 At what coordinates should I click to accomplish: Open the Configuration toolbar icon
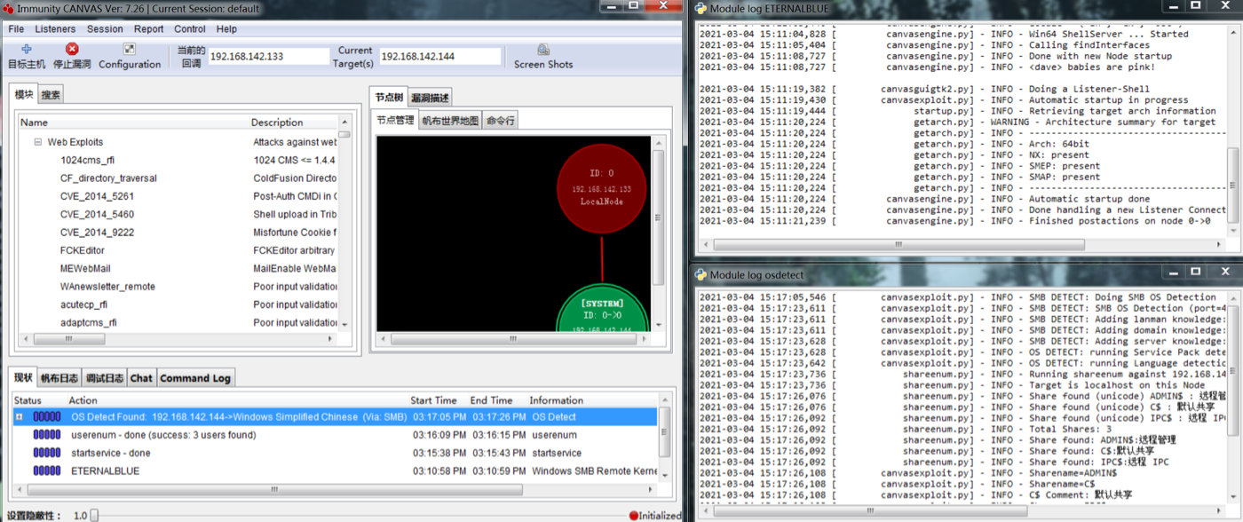(x=130, y=50)
